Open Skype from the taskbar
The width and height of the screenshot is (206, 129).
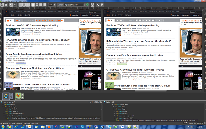[109, 127]
